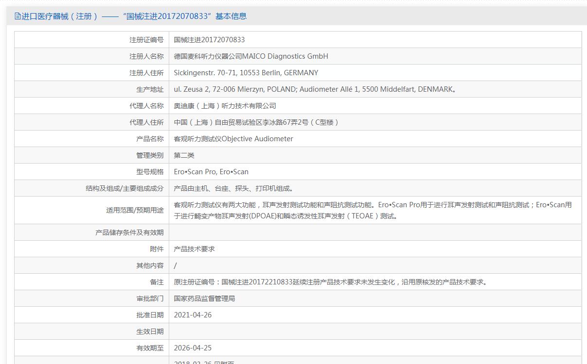The width and height of the screenshot is (587, 364).
Task: Click the label 产品名称
Action: pos(150,139)
